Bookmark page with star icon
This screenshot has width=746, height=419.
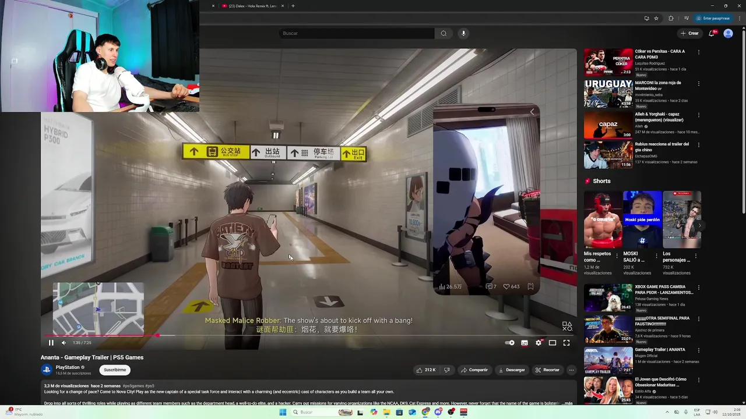pyautogui.click(x=656, y=18)
